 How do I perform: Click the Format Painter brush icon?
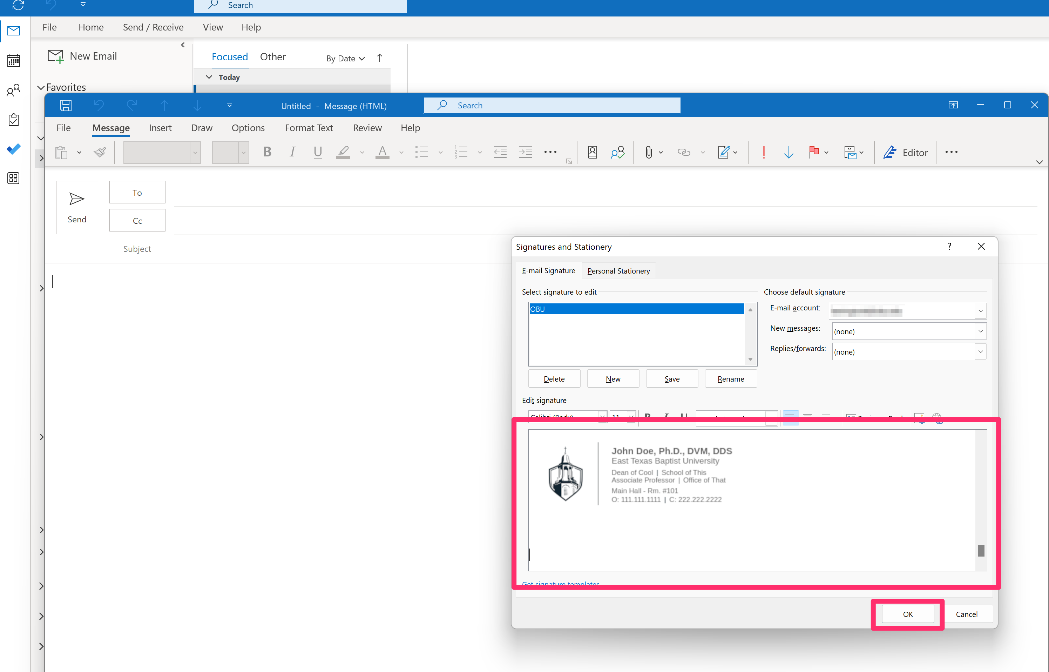point(100,152)
